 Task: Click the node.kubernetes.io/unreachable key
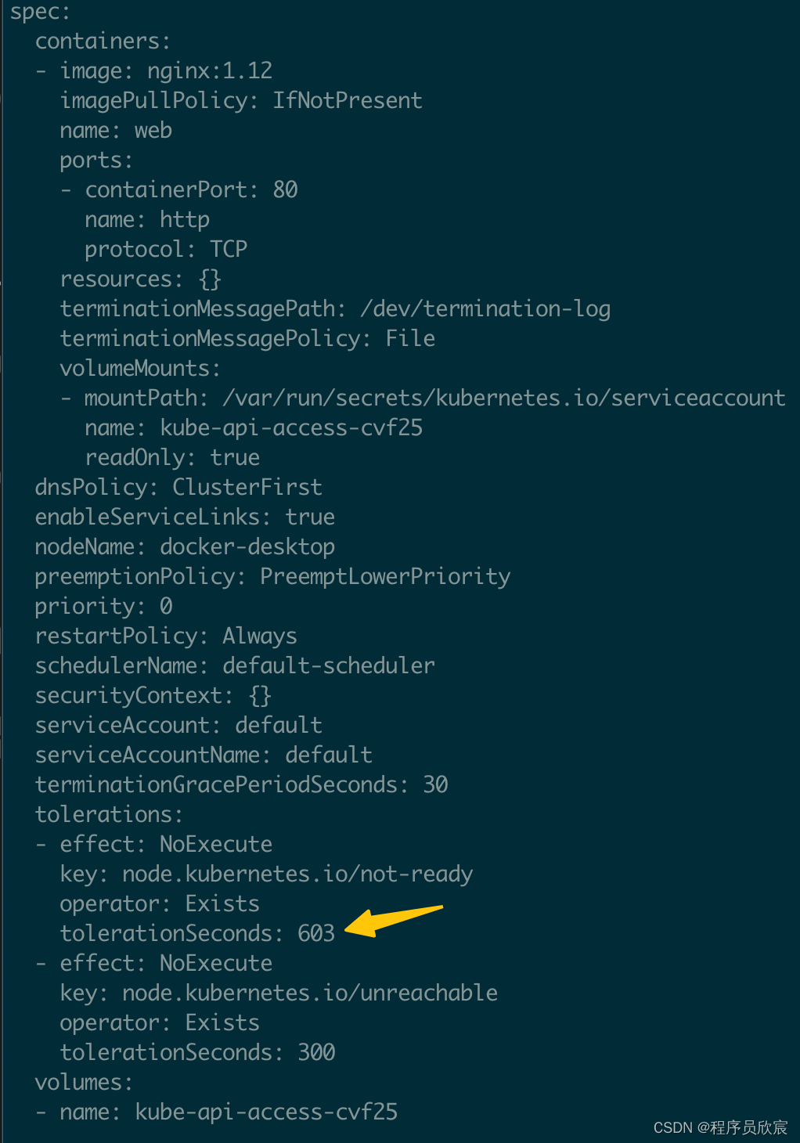pyautogui.click(x=310, y=993)
